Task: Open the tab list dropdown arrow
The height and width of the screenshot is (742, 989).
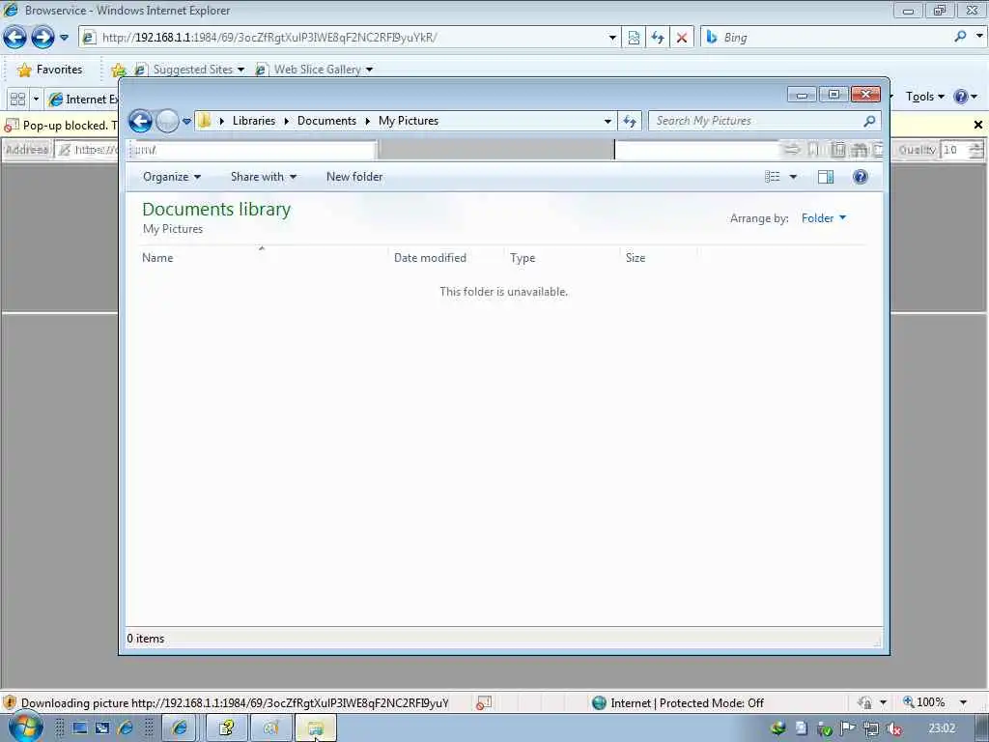Action: click(36, 100)
